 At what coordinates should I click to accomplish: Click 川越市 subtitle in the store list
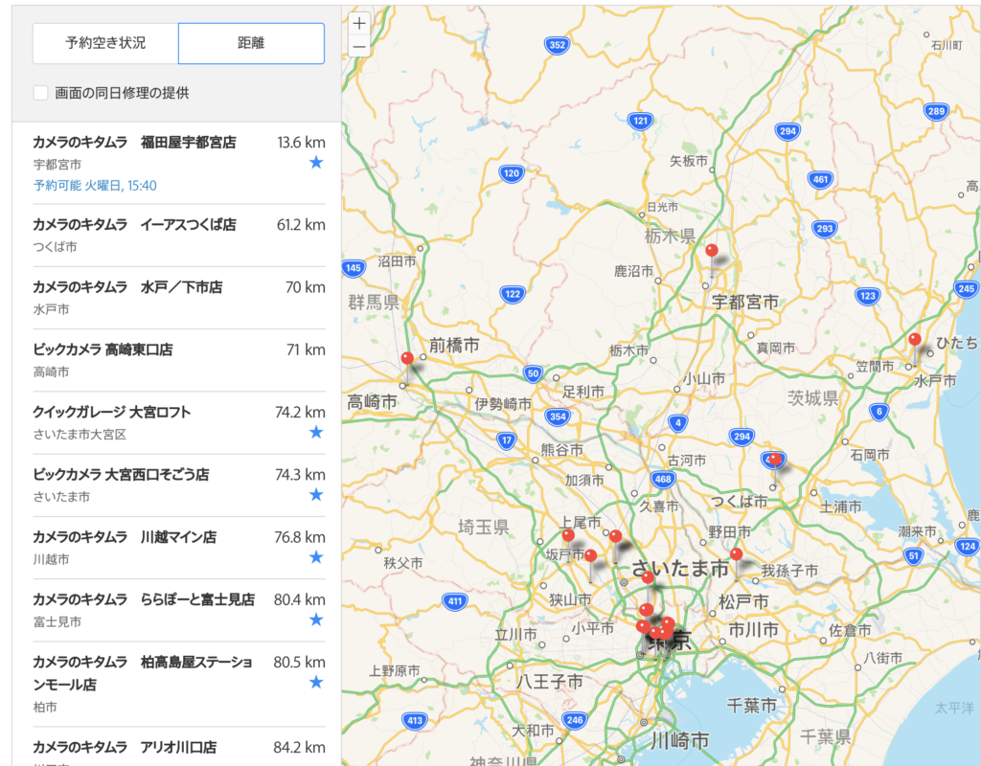tap(52, 559)
